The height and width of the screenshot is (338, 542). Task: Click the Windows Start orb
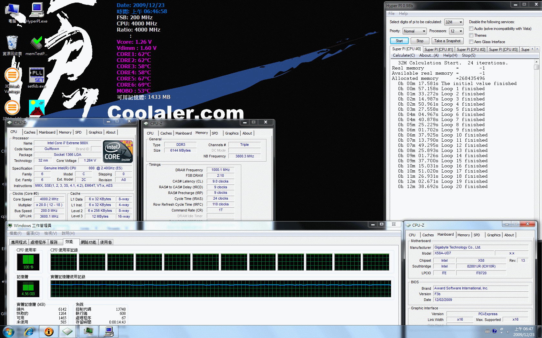click(8, 331)
